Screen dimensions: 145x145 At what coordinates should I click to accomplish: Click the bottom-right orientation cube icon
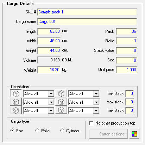tap(61, 110)
